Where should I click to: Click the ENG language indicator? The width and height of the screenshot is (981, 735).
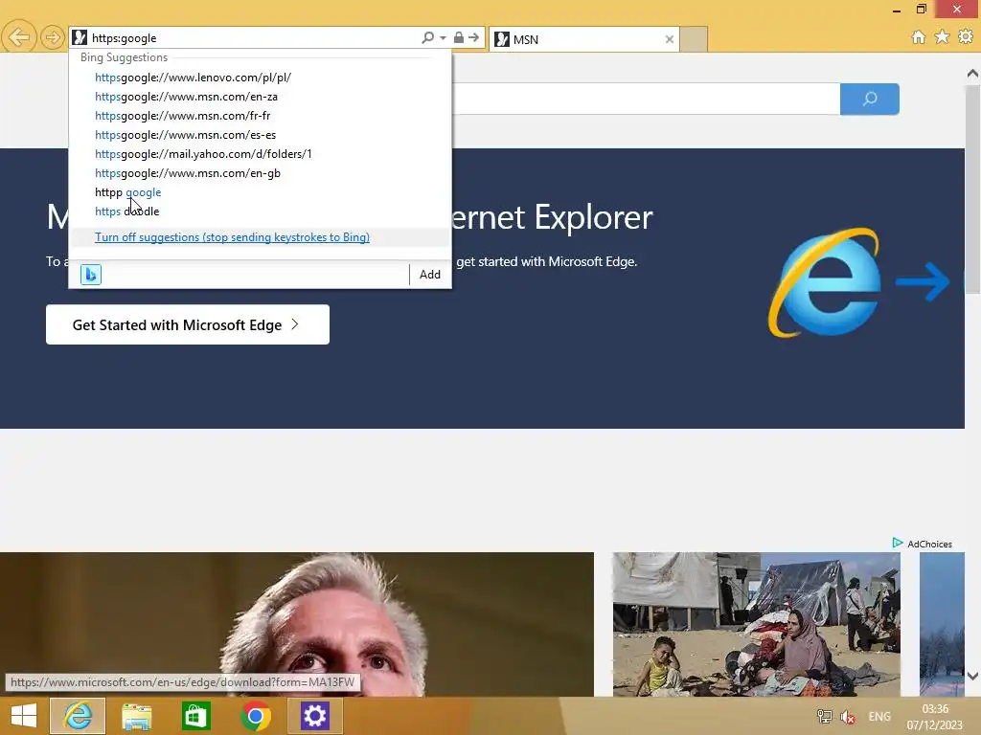coord(879,717)
